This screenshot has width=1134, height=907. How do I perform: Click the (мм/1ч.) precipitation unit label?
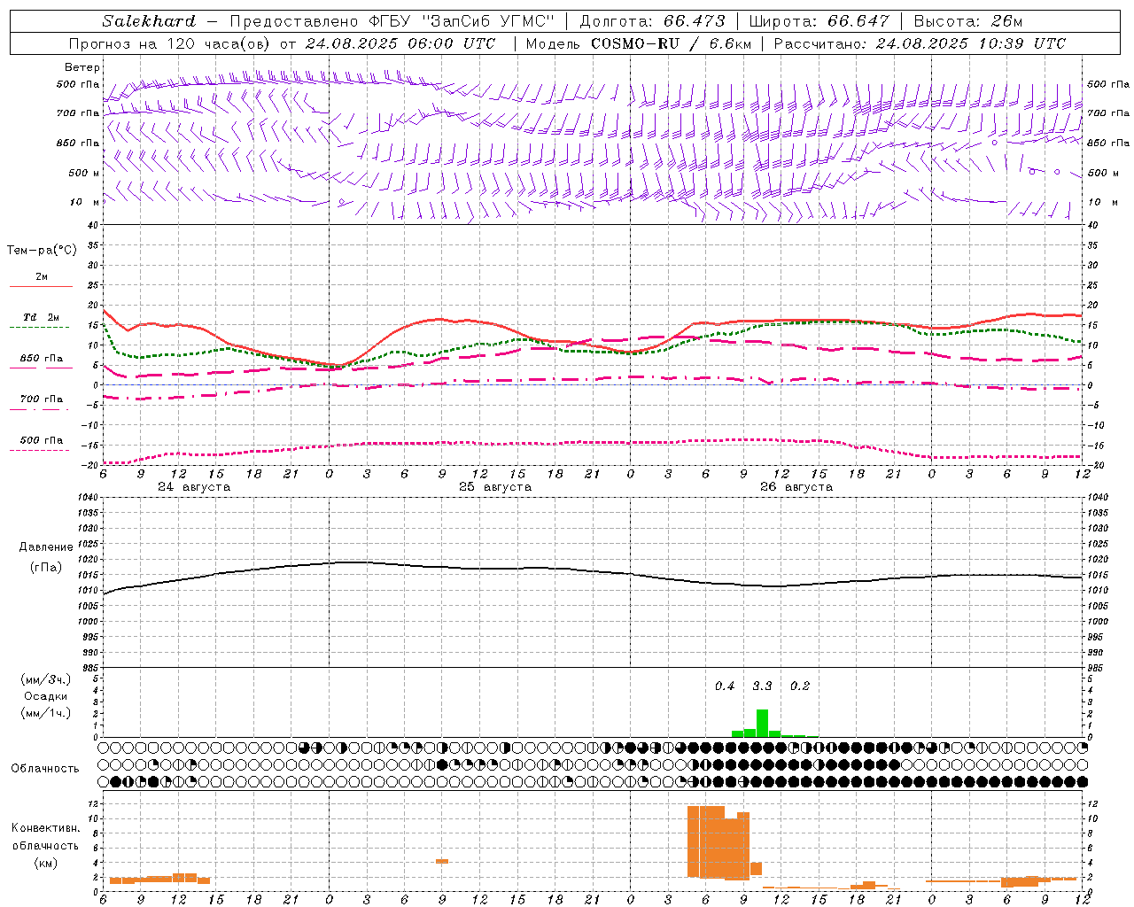coord(46,713)
